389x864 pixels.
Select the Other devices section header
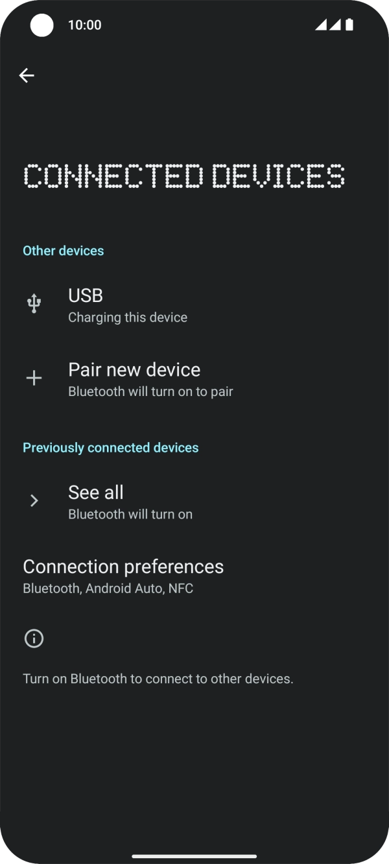click(x=63, y=250)
